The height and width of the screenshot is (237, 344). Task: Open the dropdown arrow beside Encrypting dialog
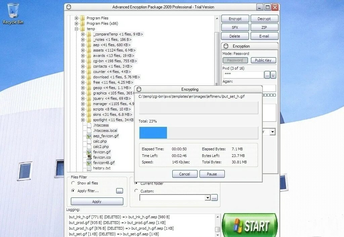coord(272,132)
